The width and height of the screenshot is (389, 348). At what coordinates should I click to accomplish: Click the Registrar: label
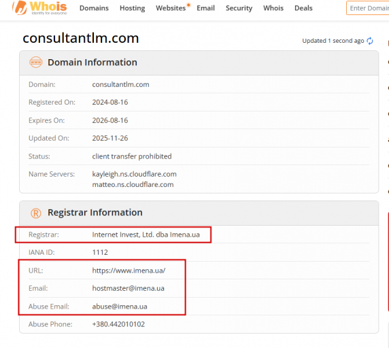pos(44,234)
